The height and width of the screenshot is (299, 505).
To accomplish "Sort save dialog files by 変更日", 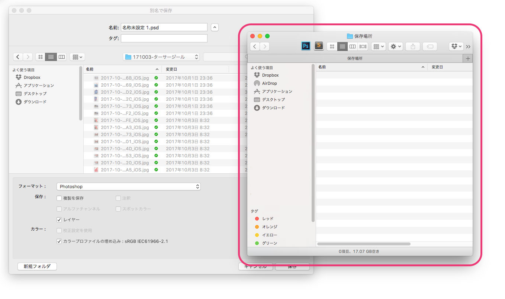I will 195,69.
